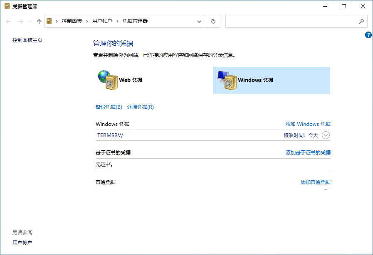Go back using the back arrow
Viewport: 373px width, 255px height.
(9, 22)
